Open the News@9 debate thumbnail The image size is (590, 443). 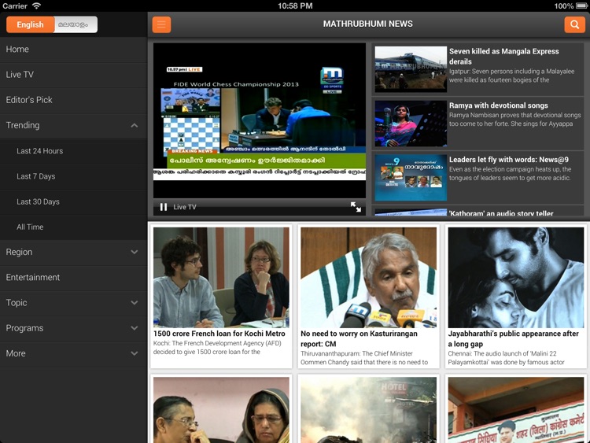pos(411,178)
